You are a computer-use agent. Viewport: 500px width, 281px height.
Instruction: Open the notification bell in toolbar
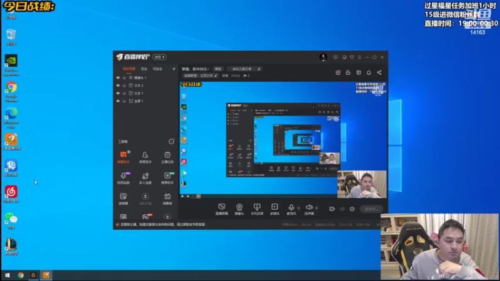pos(369,72)
